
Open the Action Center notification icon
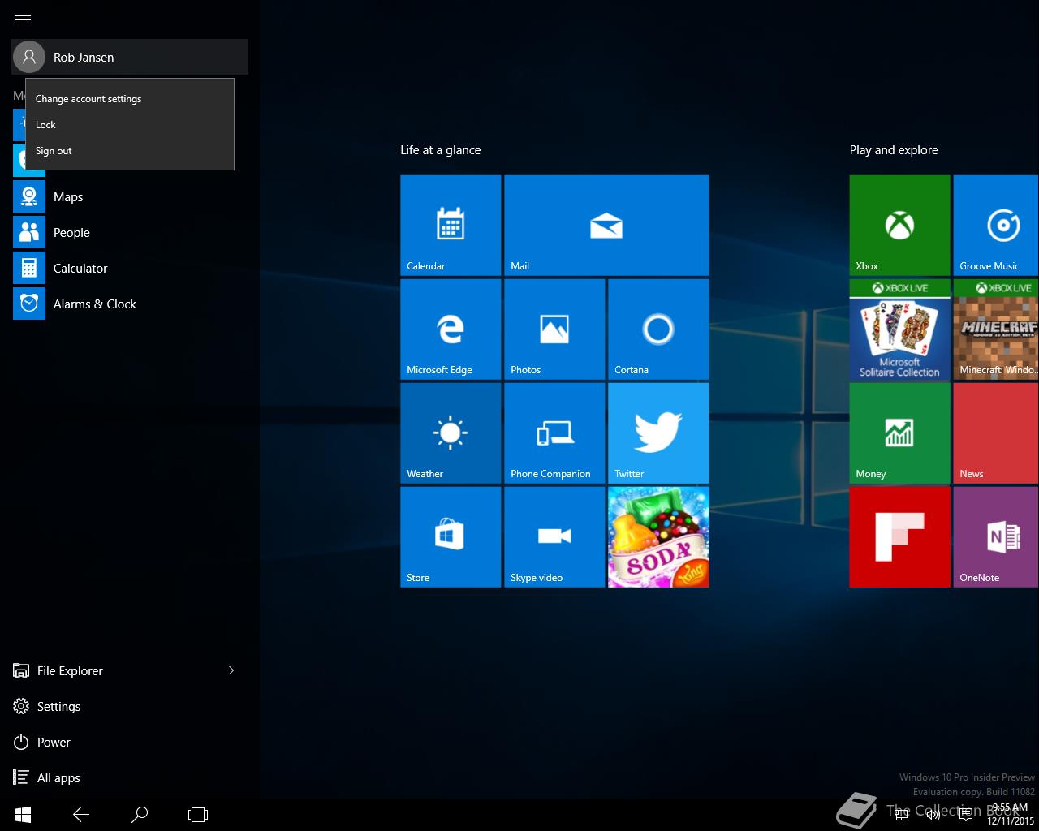tap(966, 815)
